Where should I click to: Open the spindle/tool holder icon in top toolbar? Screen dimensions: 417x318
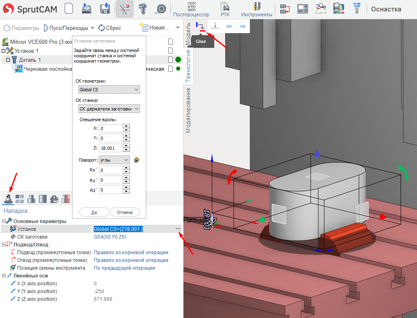(357, 9)
